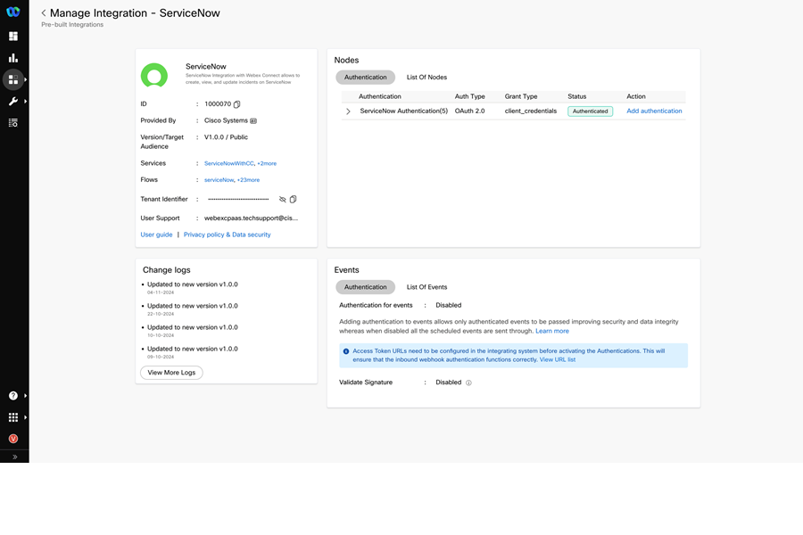Screen dimensions: 803x535
Task: Click the info icon beside Validate Signature
Action: tap(468, 383)
